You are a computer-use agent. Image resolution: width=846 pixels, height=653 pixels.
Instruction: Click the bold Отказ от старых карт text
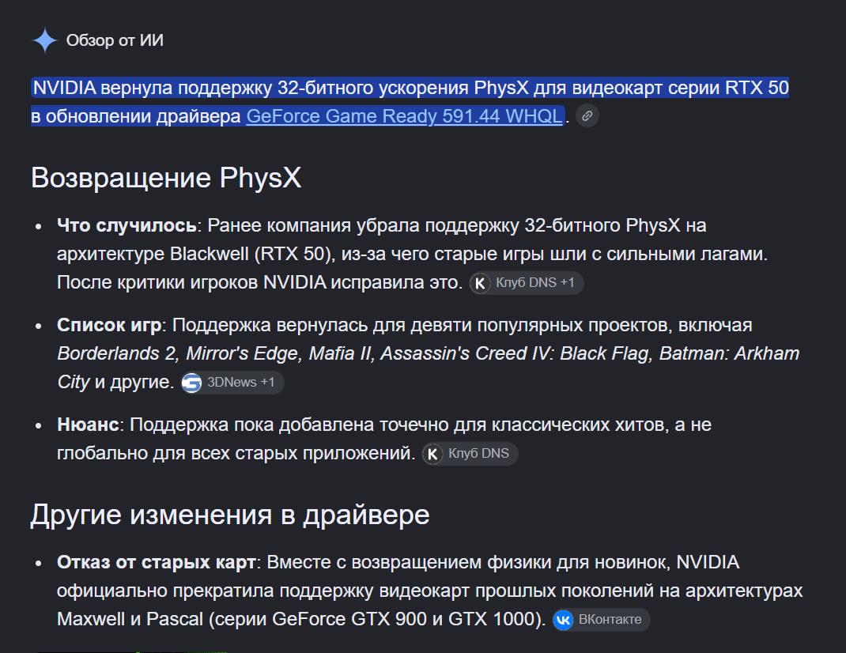[x=156, y=562]
